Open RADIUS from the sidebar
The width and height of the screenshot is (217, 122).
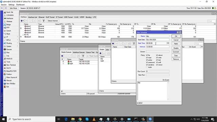(x=9, y=59)
